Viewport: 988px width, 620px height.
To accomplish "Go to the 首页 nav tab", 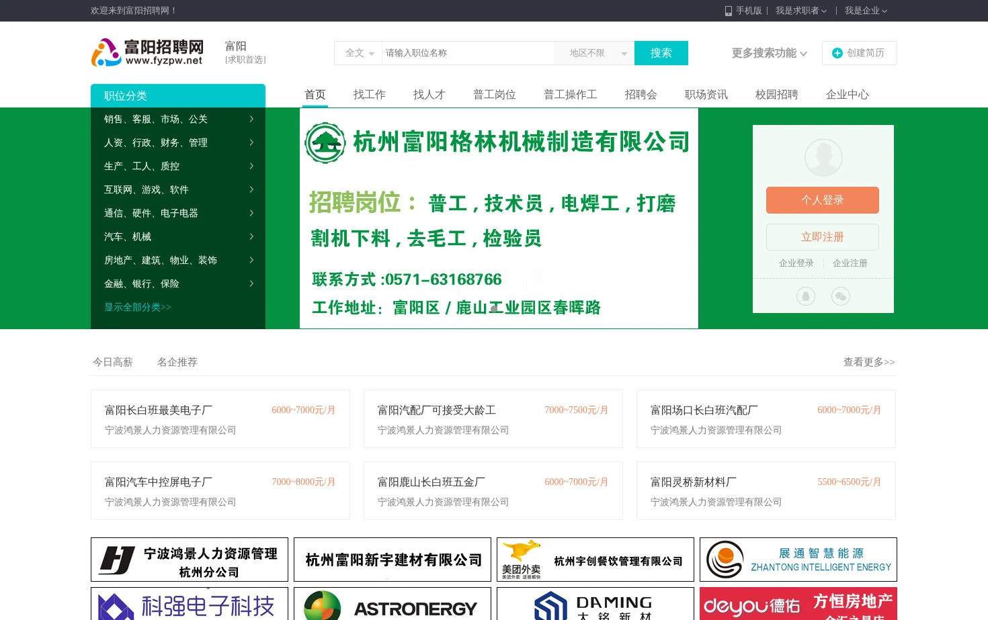I will [315, 95].
